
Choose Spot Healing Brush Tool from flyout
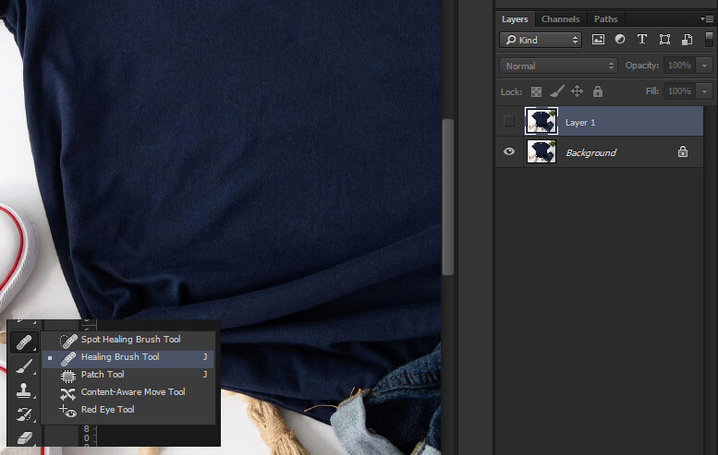click(x=130, y=340)
